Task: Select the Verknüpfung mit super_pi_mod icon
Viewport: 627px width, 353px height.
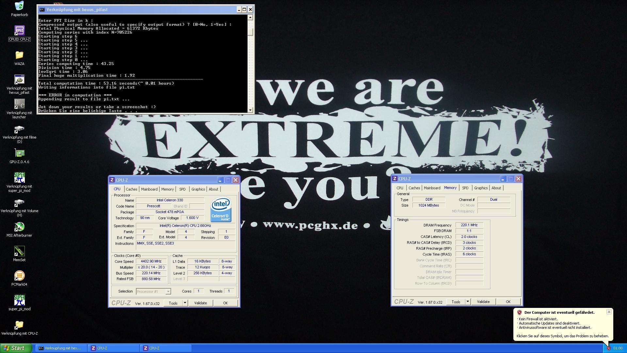Action: coord(19,178)
